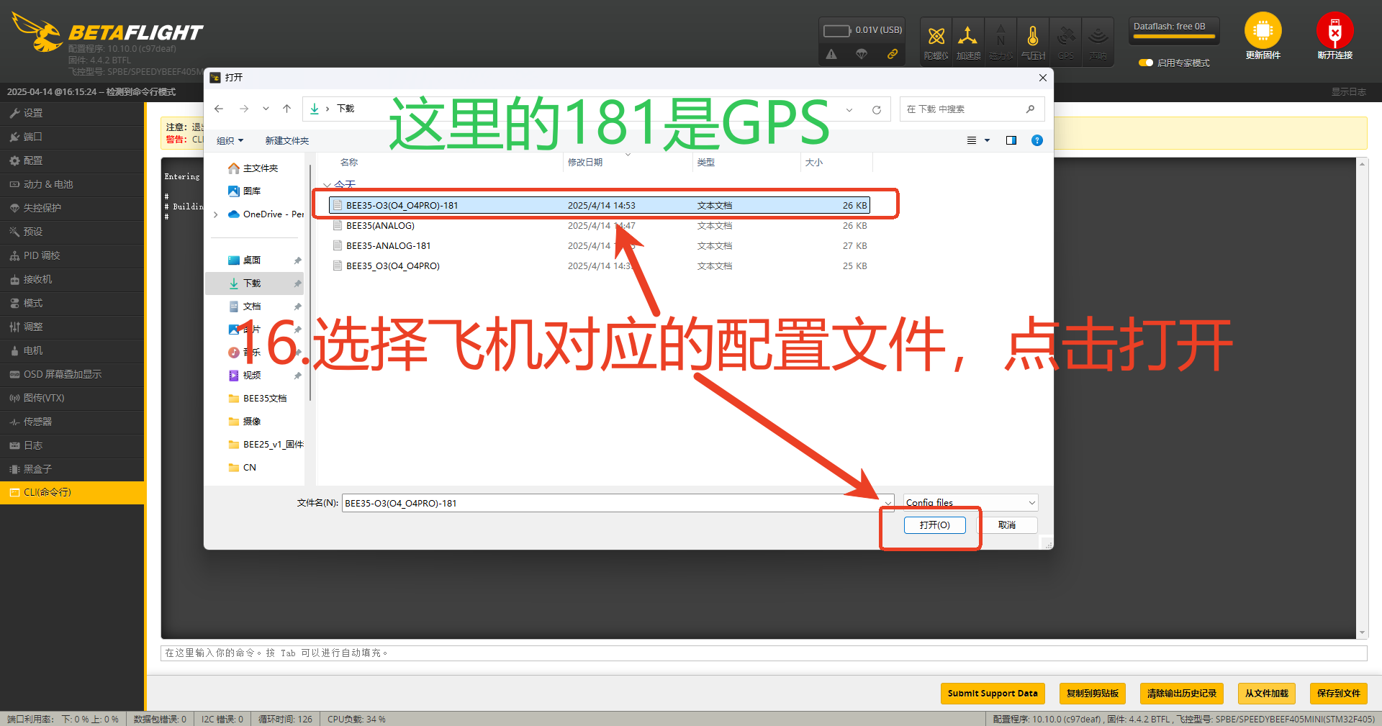Viewport: 1382px width, 726px height.
Task: Select file BEE35(ANALOG)
Action: pos(600,226)
